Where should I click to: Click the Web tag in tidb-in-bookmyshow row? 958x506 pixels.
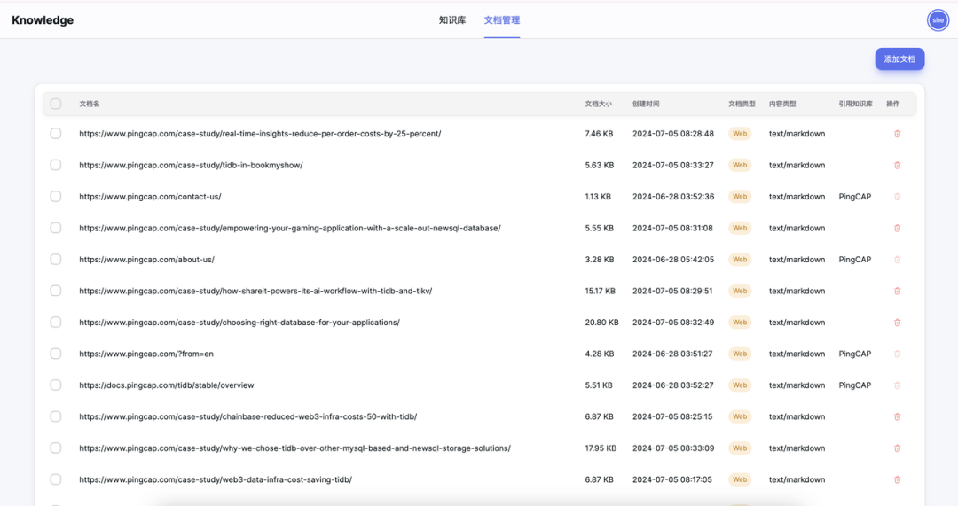(x=740, y=166)
